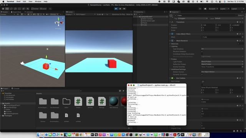
Task: Click the Step frame button
Action: point(124,9)
